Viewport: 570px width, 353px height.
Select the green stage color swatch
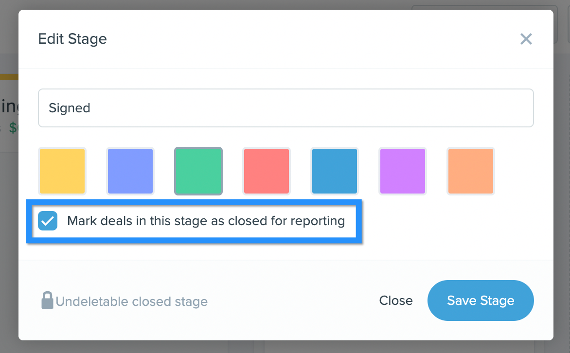198,171
